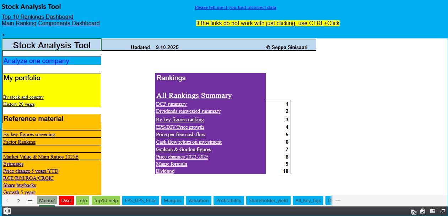Select the Stock Analysis Tool title cell

52,45
